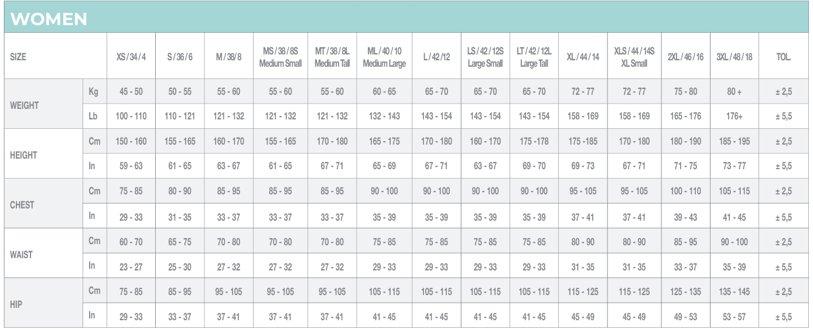Viewport: 813px width, 329px height.
Task: Click the WOMEN title banner
Action: pos(49,19)
